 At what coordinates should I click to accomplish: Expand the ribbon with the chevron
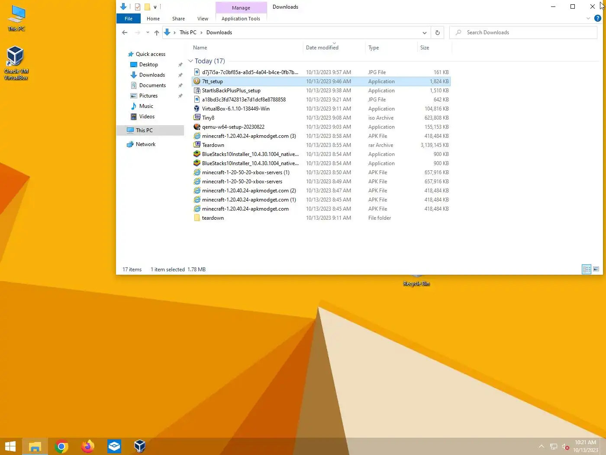pyautogui.click(x=588, y=18)
